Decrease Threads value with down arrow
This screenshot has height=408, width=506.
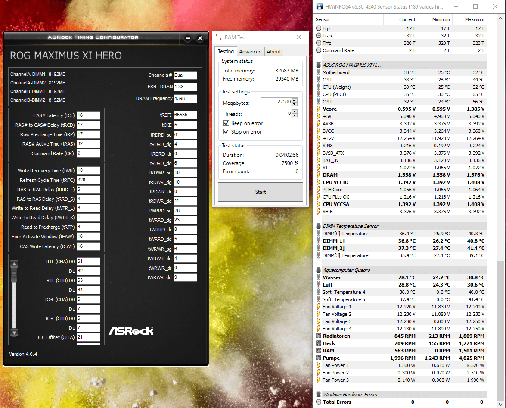point(294,115)
